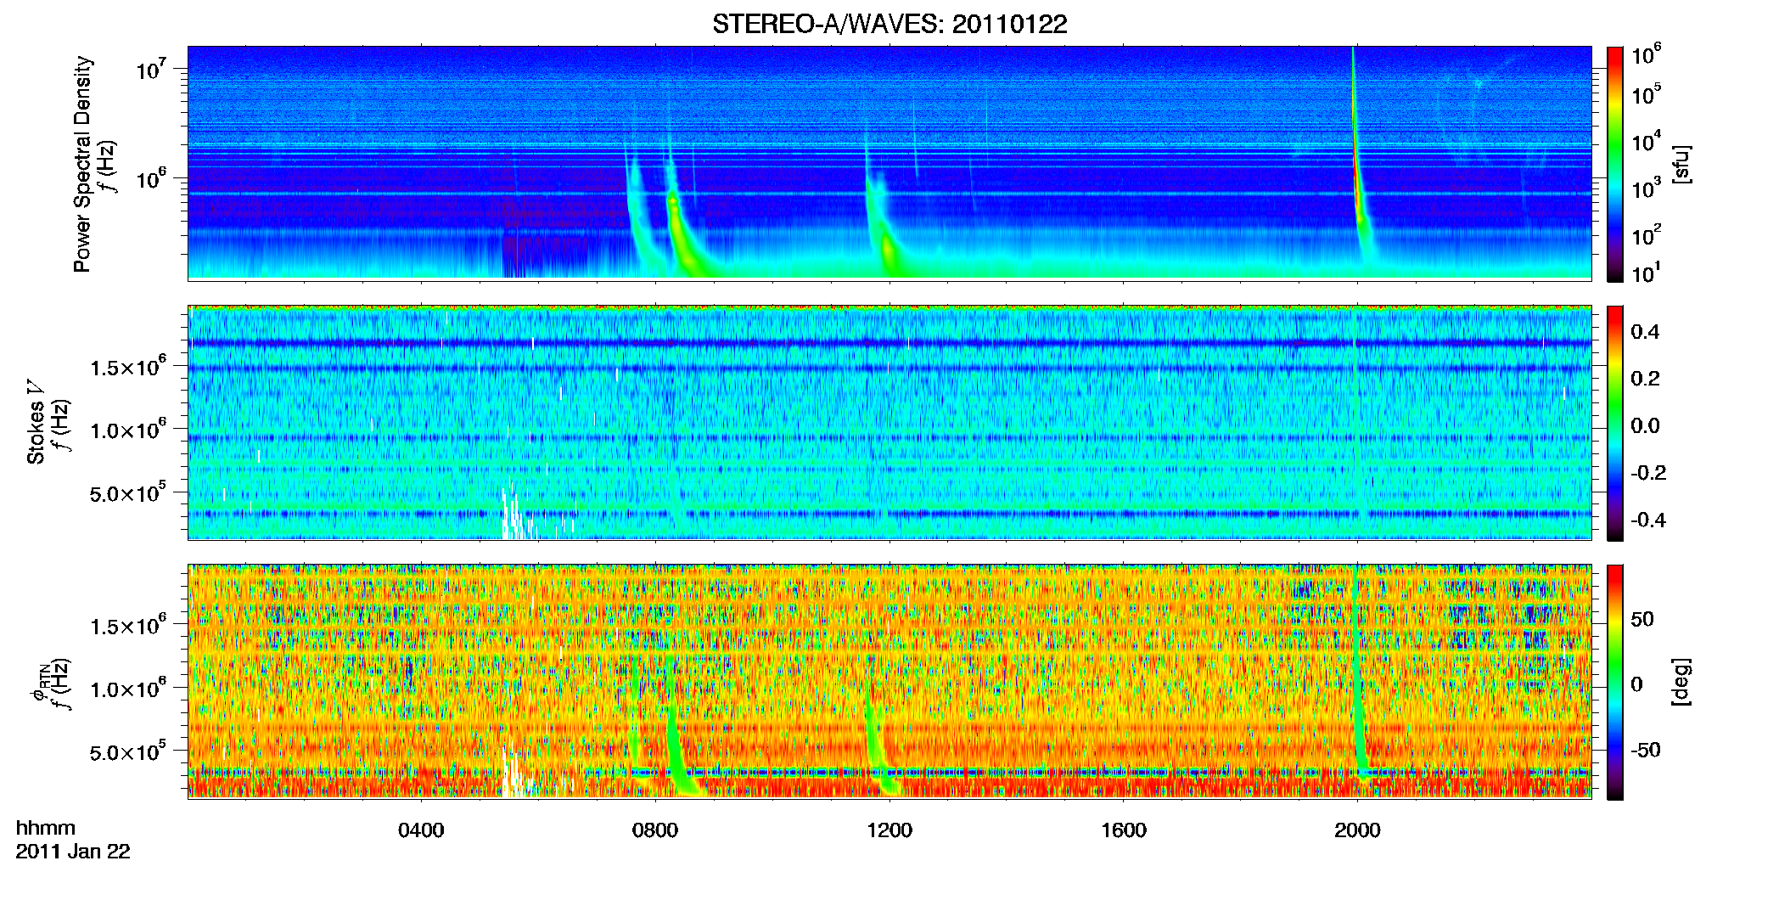This screenshot has height=917, width=1779.
Task: Click the 0.4 label on Stokes V colorbar
Action: tap(1646, 332)
